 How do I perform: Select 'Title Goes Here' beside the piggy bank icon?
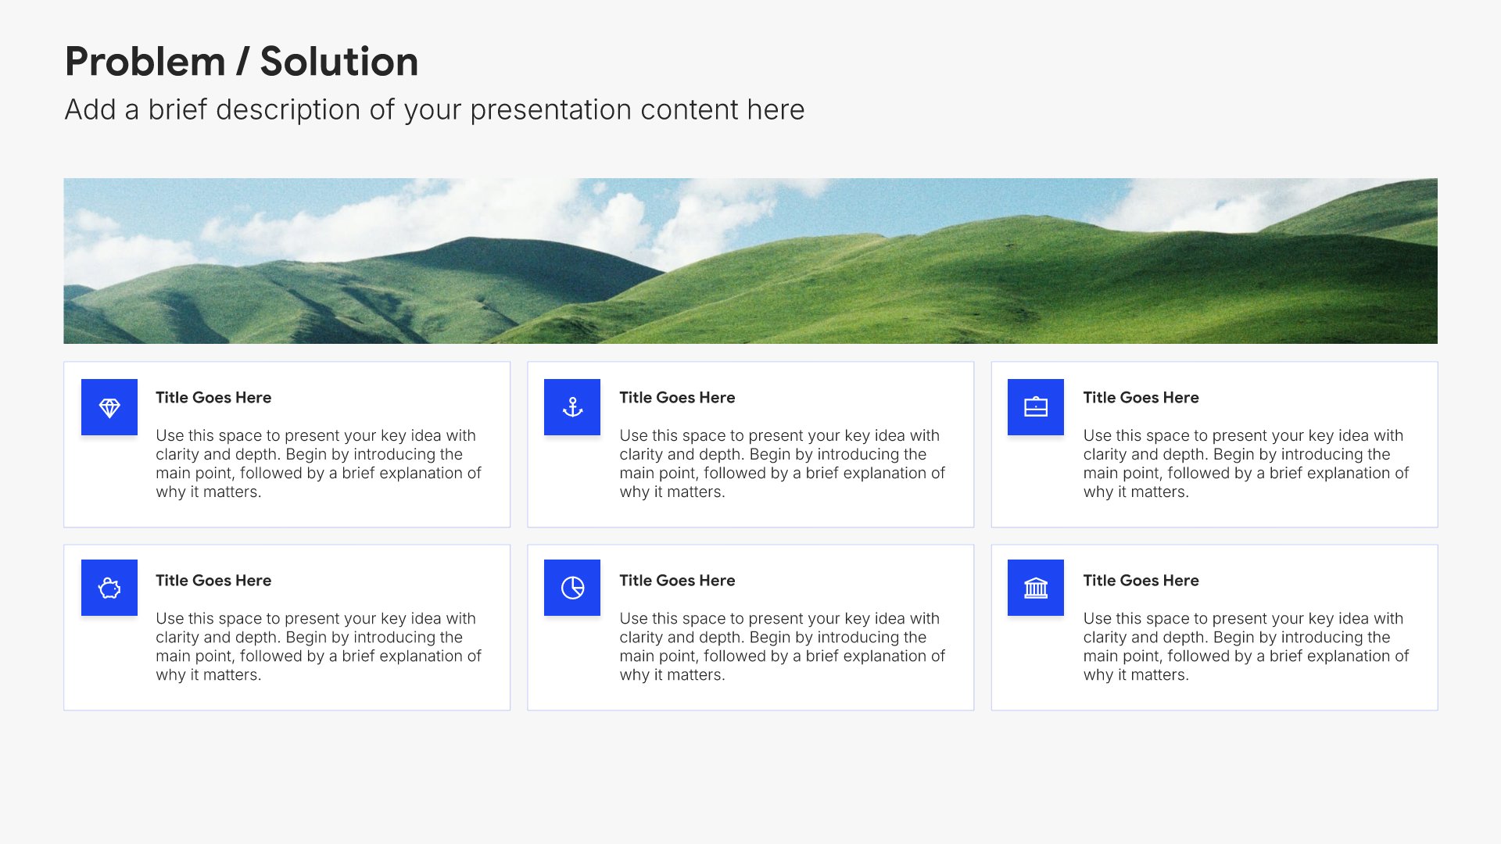[213, 581]
